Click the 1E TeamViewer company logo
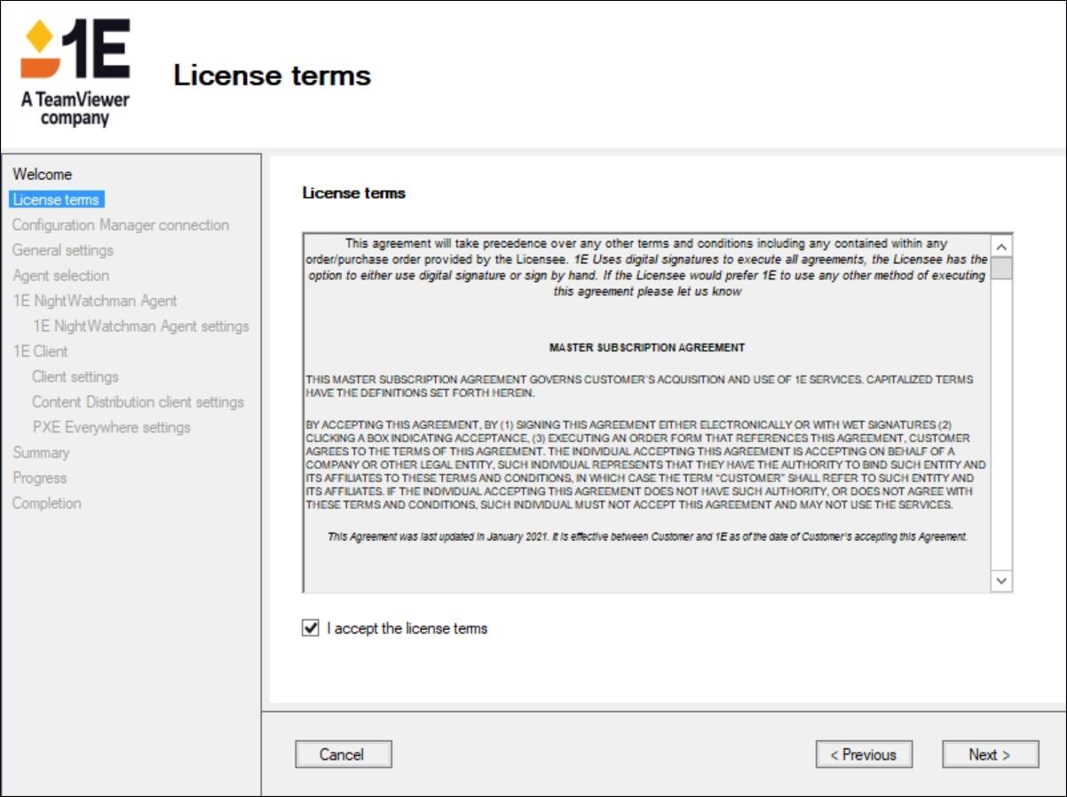Viewport: 1067px width, 797px height. pos(75,71)
